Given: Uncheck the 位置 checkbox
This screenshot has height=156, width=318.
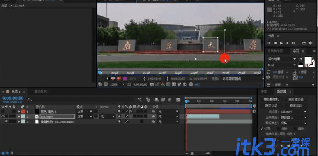Looking at the screenshot, I should tap(261, 128).
